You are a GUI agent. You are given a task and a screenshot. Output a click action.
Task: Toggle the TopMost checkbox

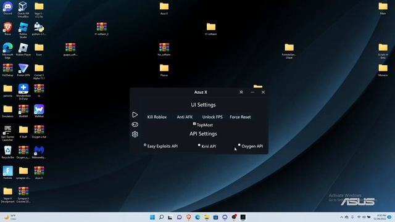(194, 123)
